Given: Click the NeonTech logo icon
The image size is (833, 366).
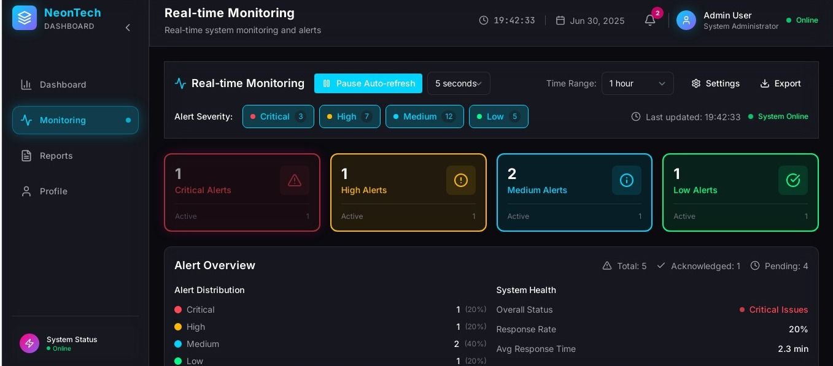Looking at the screenshot, I should pyautogui.click(x=25, y=18).
